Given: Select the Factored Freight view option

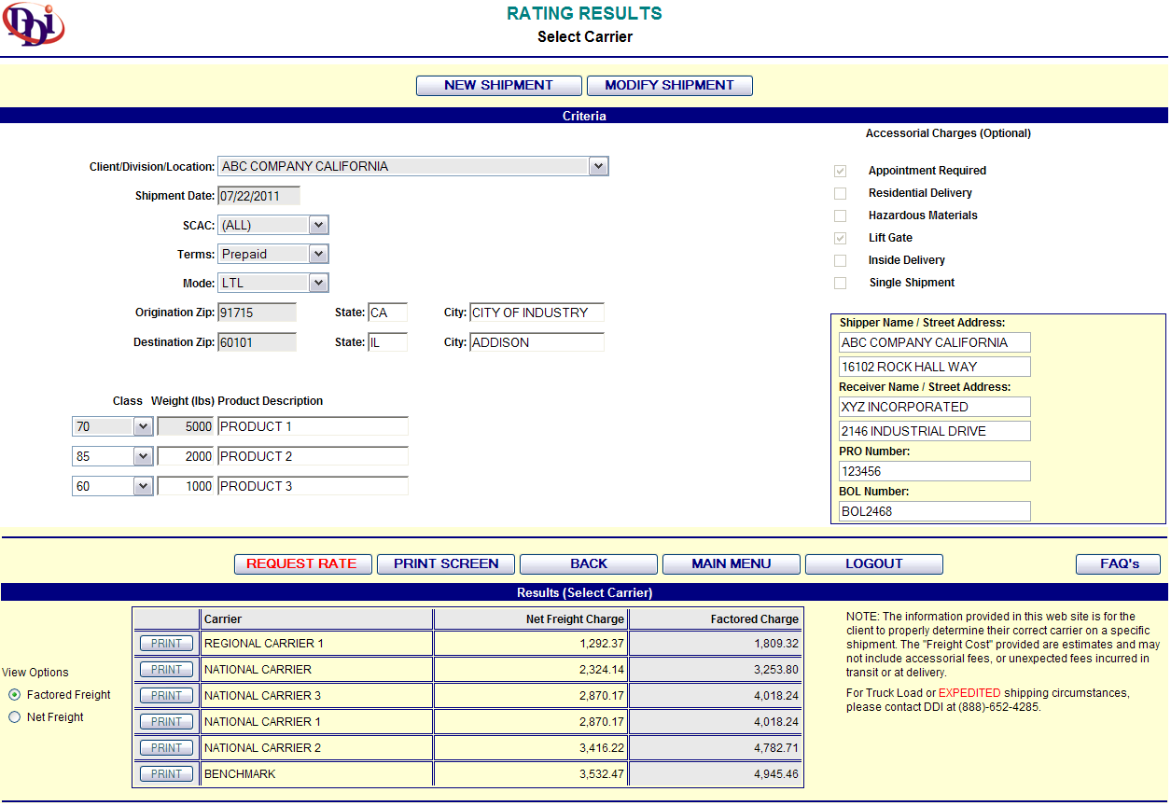Looking at the screenshot, I should pos(15,695).
